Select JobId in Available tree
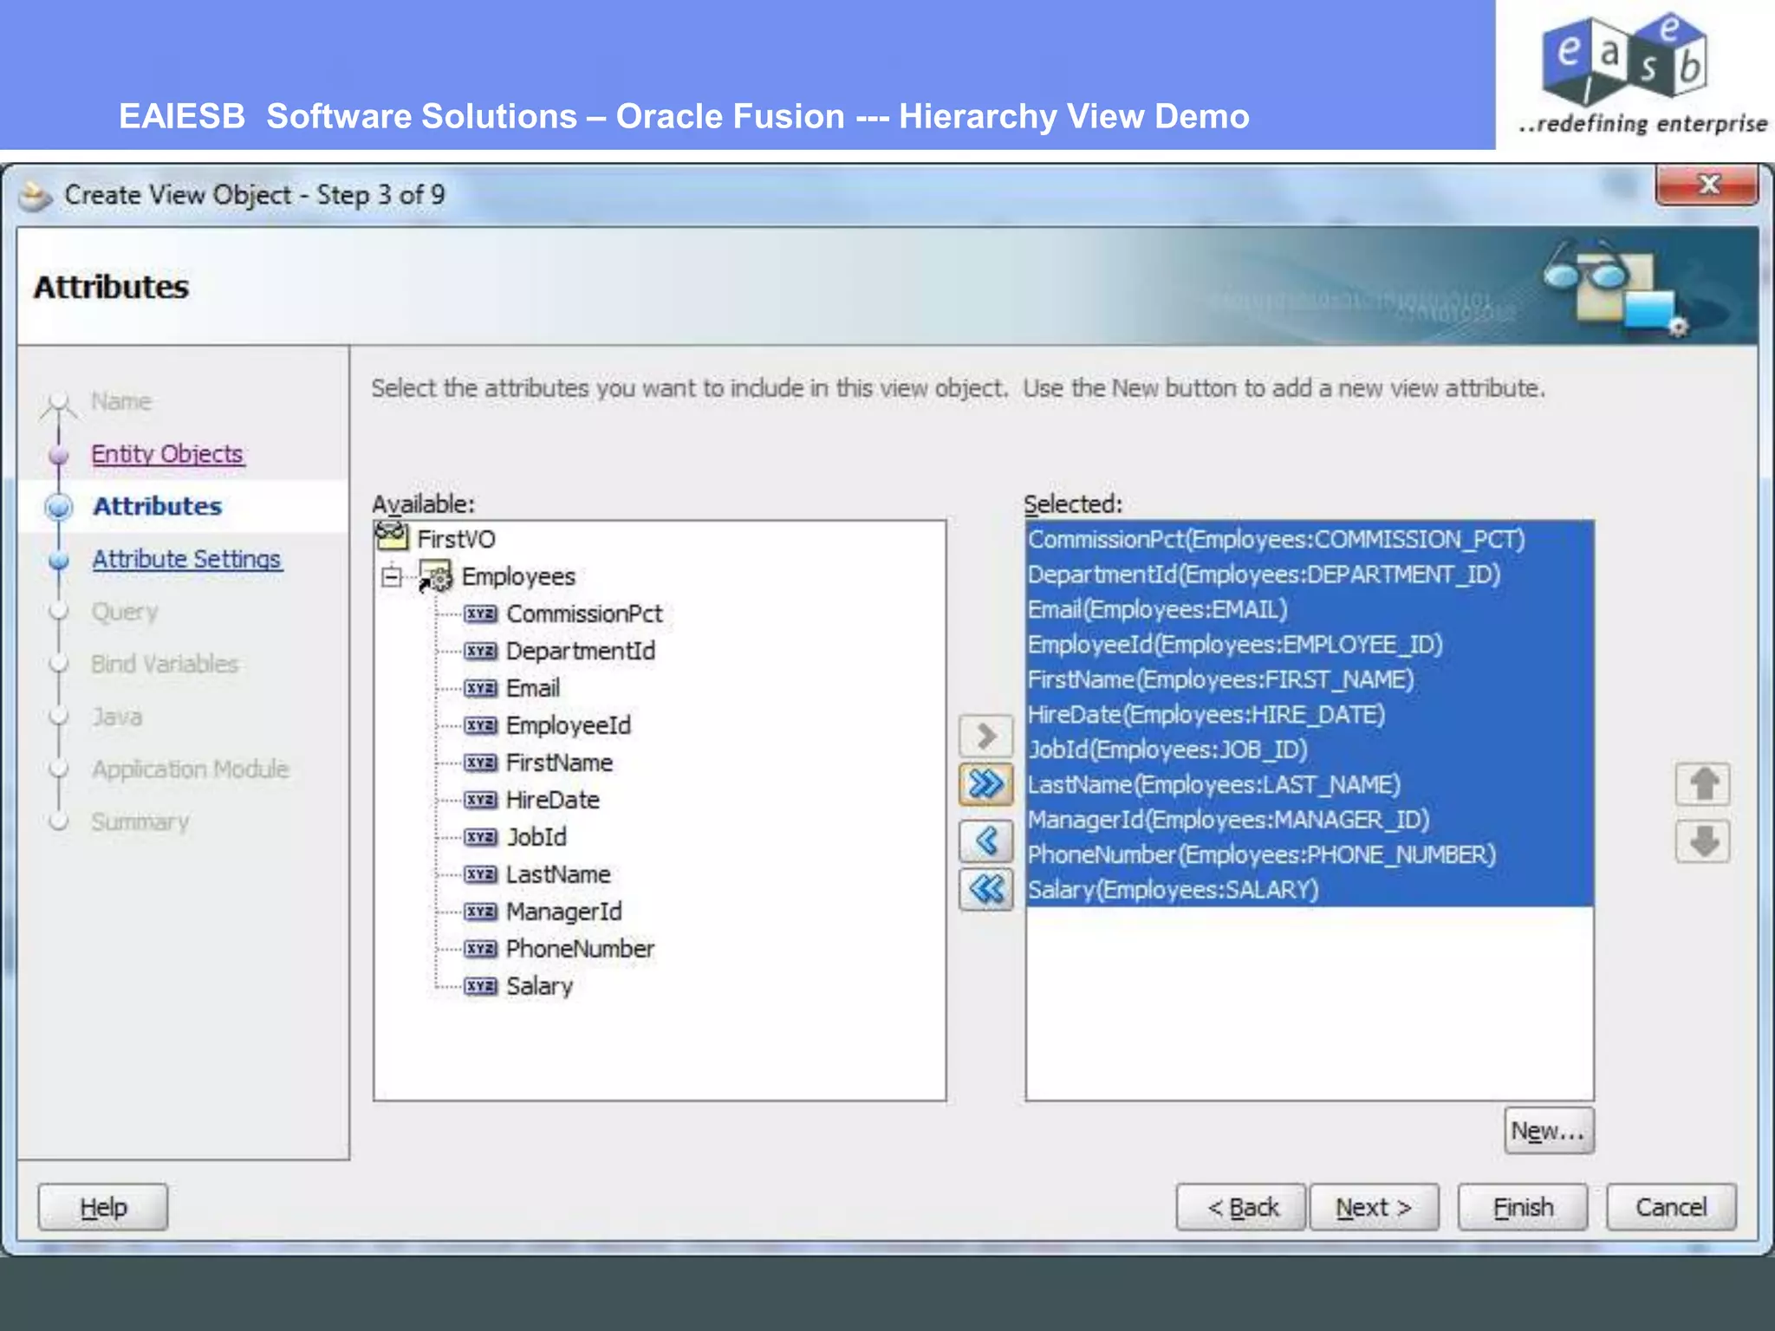 pyautogui.click(x=536, y=837)
